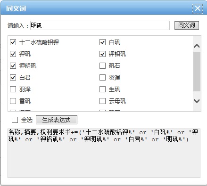This screenshot has width=207, height=186.
Task: Click the synonym list scrollbar thumb
Action: 197,72
